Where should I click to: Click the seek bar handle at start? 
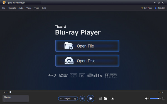(x=10, y=92)
